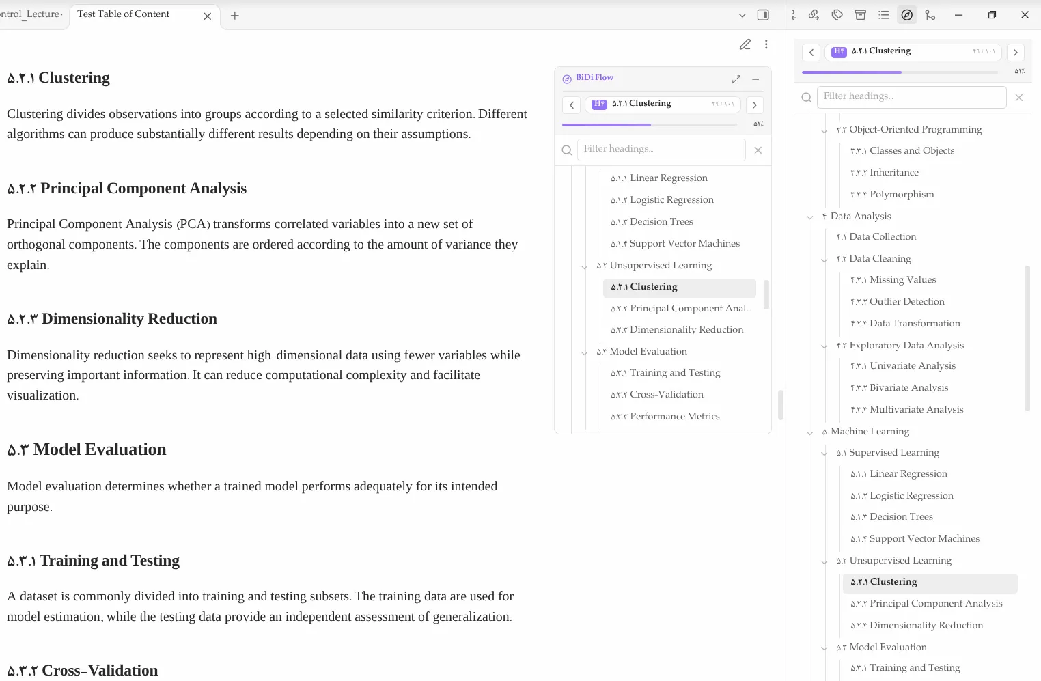Minimize the floating BiDi Flow panel
1041x681 pixels.
click(x=755, y=79)
